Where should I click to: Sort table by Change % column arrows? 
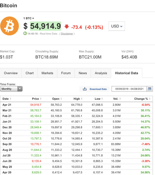point(150,99)
